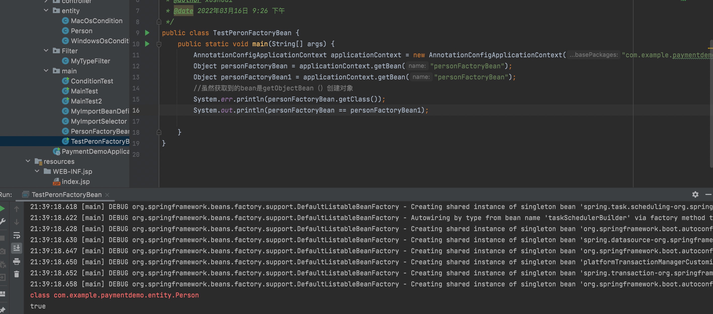Image resolution: width=713 pixels, height=314 pixels.
Task: Select TestPeronFactoryBean in project tree
Action: (100, 141)
